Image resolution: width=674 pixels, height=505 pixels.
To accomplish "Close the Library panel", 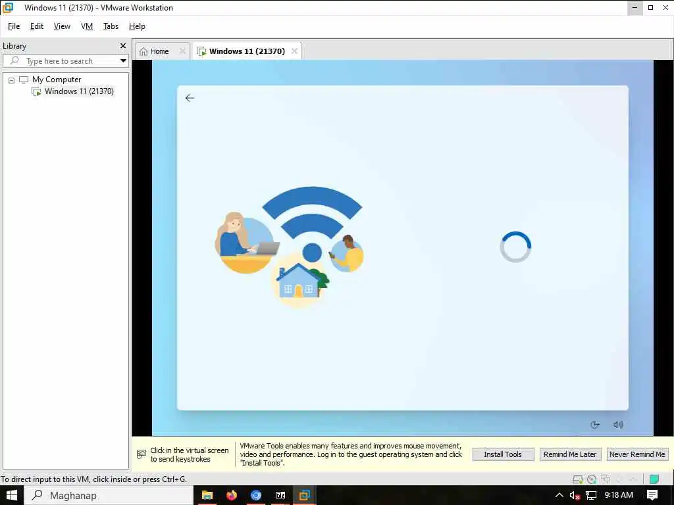I will click(123, 45).
